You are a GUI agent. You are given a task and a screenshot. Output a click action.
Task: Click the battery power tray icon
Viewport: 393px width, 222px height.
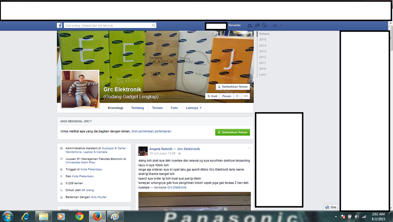point(350,217)
